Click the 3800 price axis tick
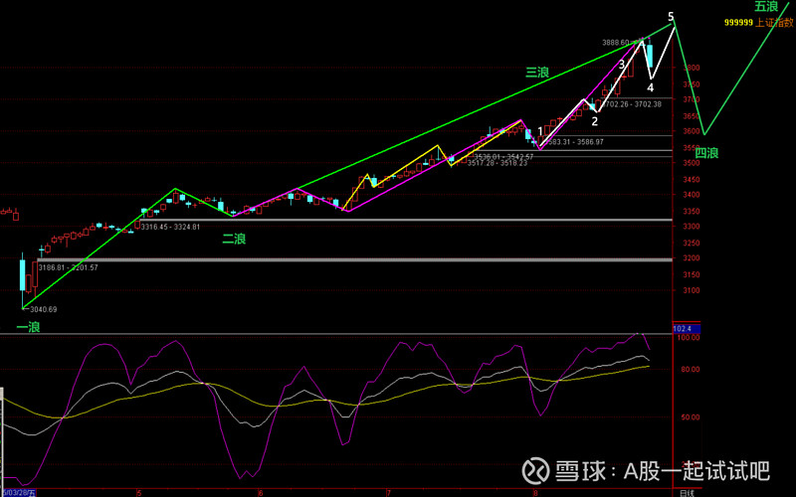Viewport: 796px width, 497px height. [x=692, y=68]
